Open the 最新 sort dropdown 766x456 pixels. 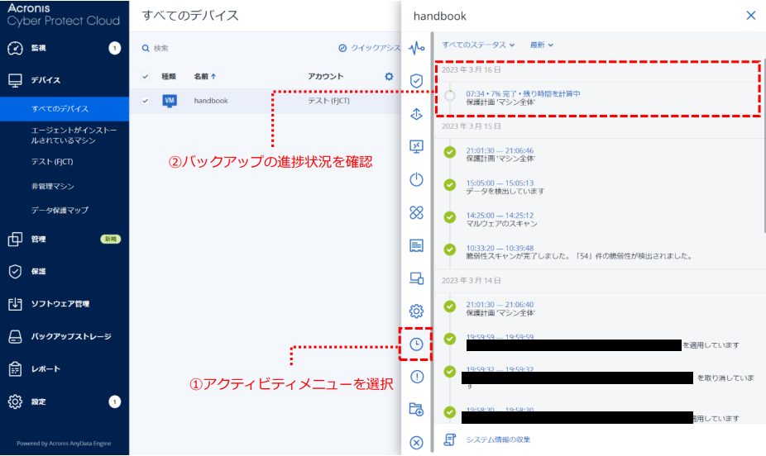(542, 45)
